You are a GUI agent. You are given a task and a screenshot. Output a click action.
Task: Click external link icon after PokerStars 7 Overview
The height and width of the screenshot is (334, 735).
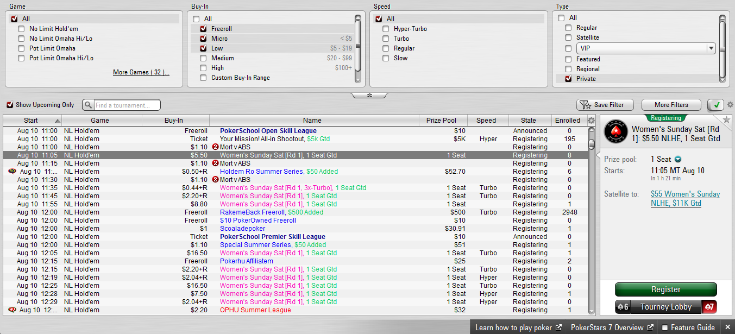(x=650, y=327)
